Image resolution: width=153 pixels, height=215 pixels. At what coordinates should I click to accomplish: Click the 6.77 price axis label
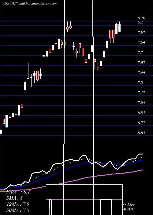tap(141, 123)
